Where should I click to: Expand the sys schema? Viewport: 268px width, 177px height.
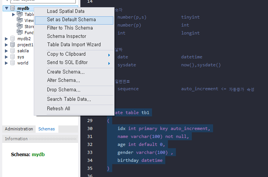pyautogui.click(x=6, y=57)
